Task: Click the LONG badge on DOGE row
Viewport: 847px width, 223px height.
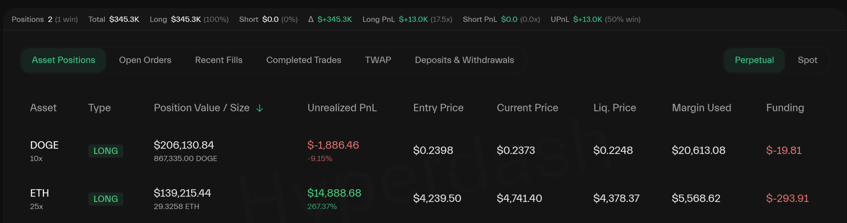Action: 106,151
